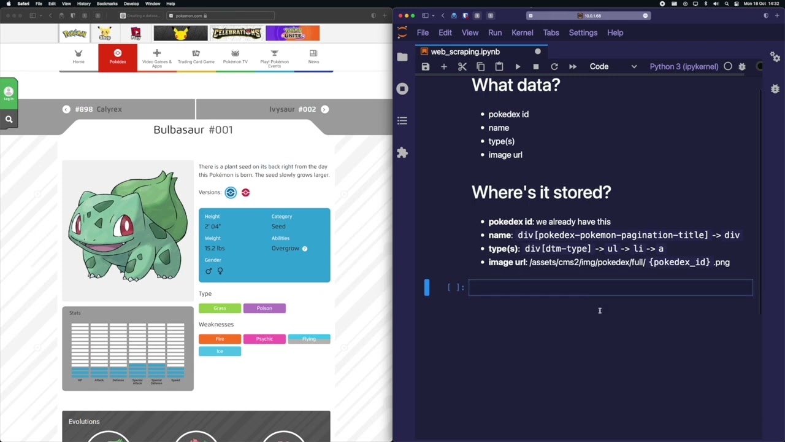Toggle the male gender symbol
The height and width of the screenshot is (442, 785).
coord(209,271)
